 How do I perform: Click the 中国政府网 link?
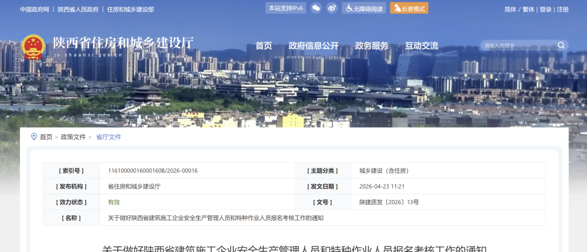pyautogui.click(x=34, y=10)
